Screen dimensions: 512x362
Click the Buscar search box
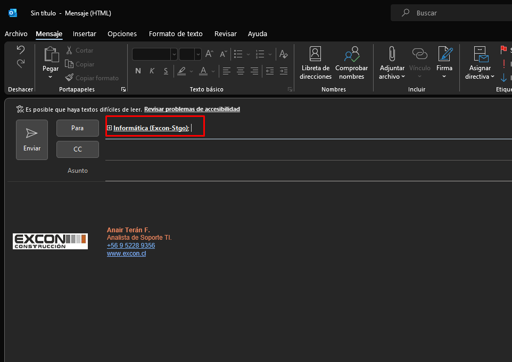[x=451, y=13]
